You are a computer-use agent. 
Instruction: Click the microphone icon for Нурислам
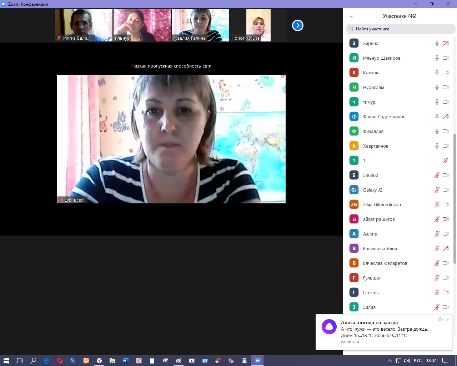point(437,87)
